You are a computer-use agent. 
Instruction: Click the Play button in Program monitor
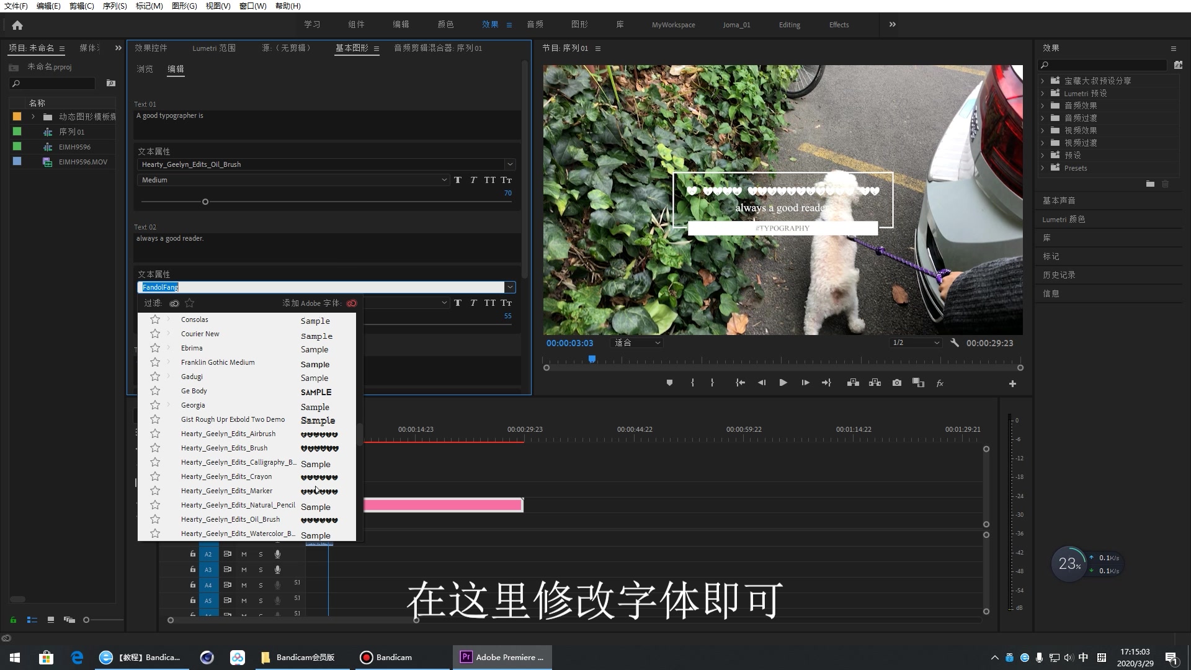(783, 383)
